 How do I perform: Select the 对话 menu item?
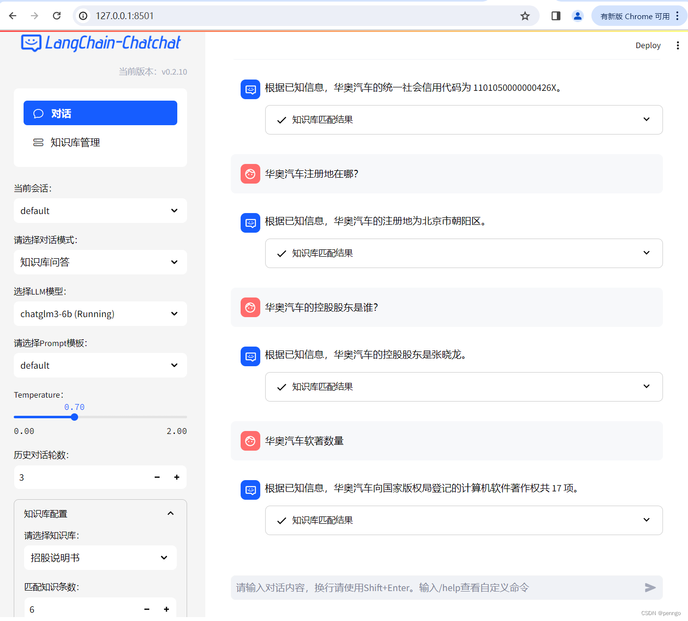click(x=100, y=113)
